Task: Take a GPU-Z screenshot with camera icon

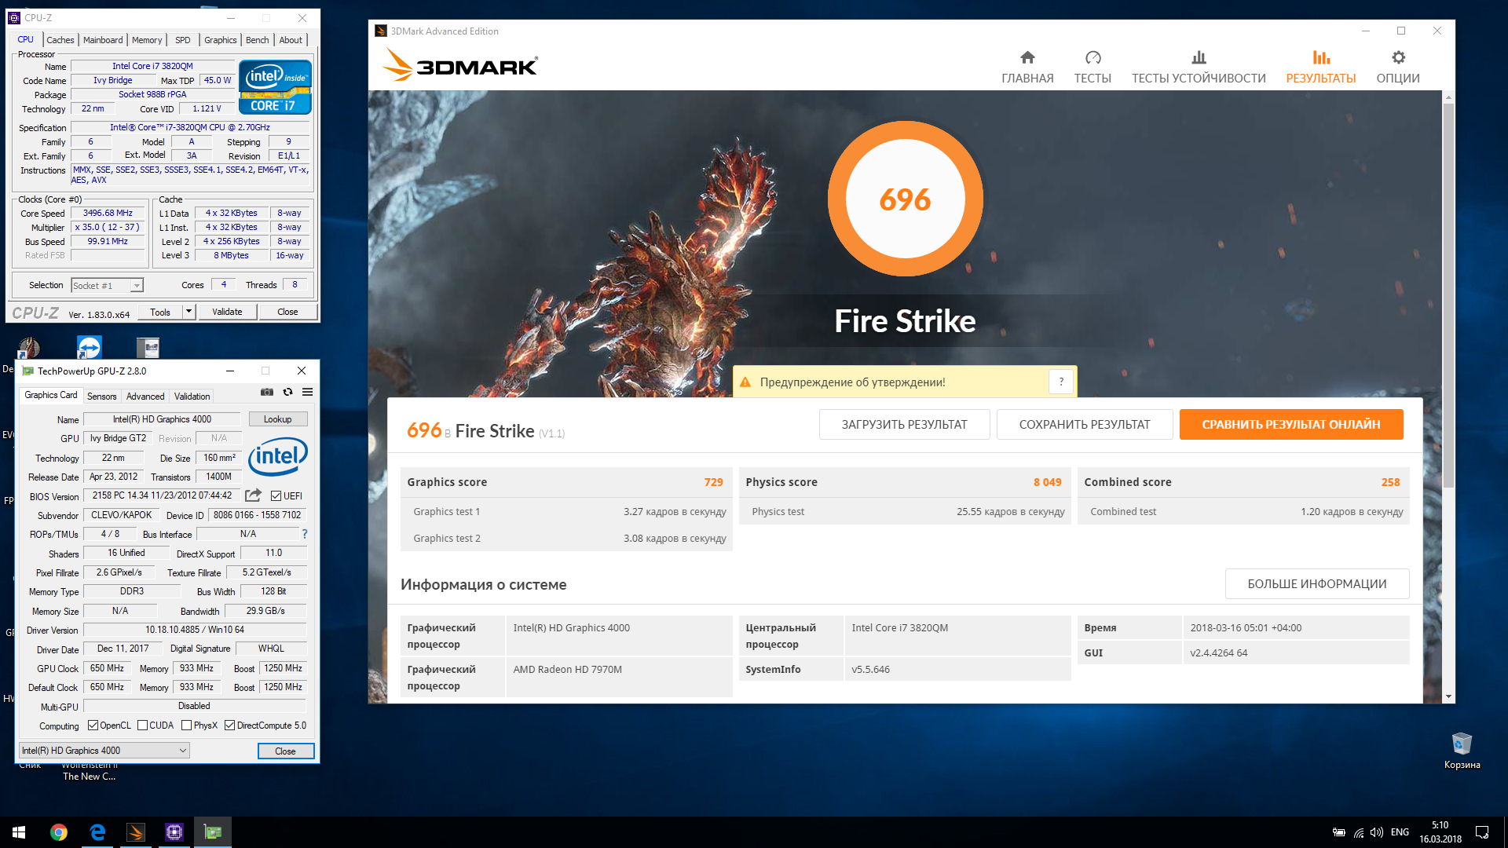Action: pos(267,392)
